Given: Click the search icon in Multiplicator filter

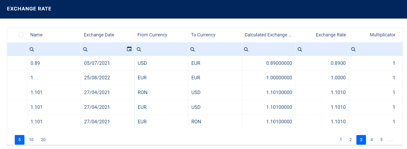Looking at the screenshot, I should tap(354, 49).
